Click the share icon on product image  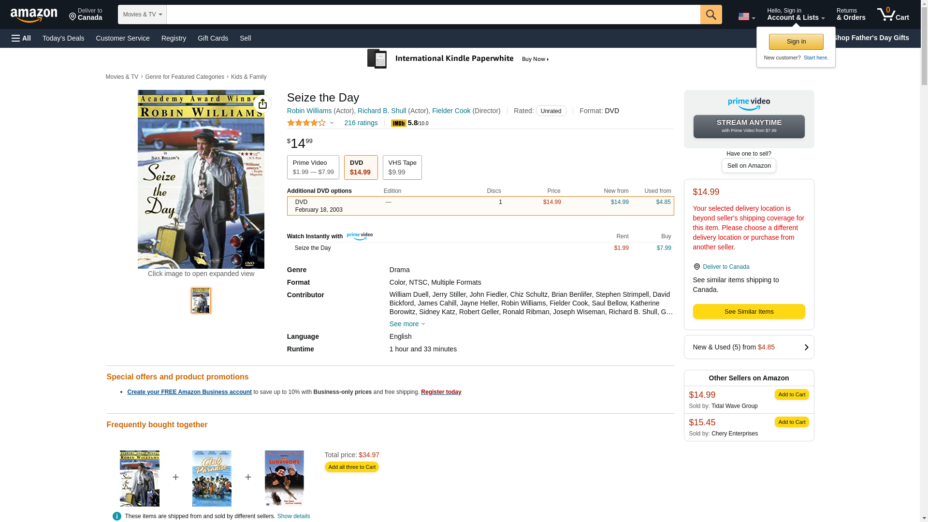pos(262,104)
